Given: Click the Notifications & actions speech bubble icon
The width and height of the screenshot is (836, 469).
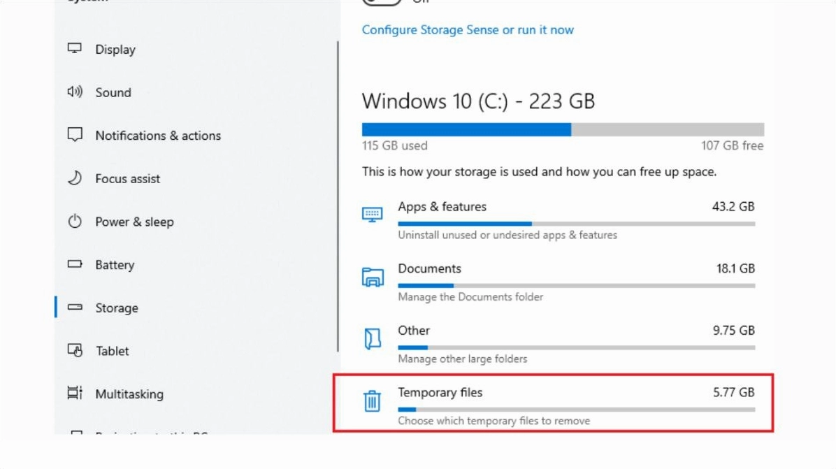Looking at the screenshot, I should click(75, 135).
